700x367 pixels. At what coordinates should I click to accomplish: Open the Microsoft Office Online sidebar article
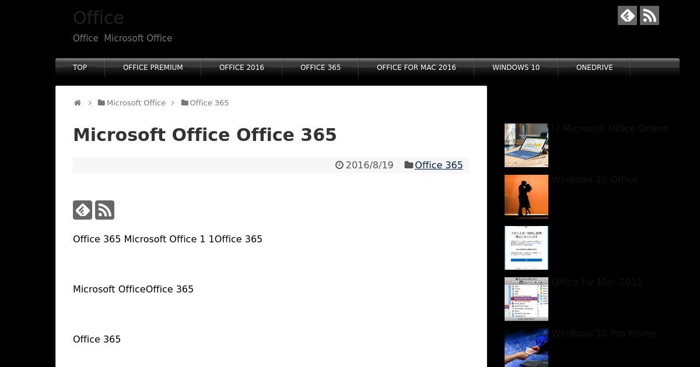tap(610, 128)
